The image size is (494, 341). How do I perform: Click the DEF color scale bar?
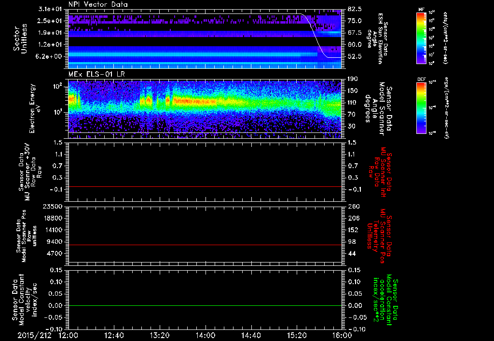tap(419, 107)
